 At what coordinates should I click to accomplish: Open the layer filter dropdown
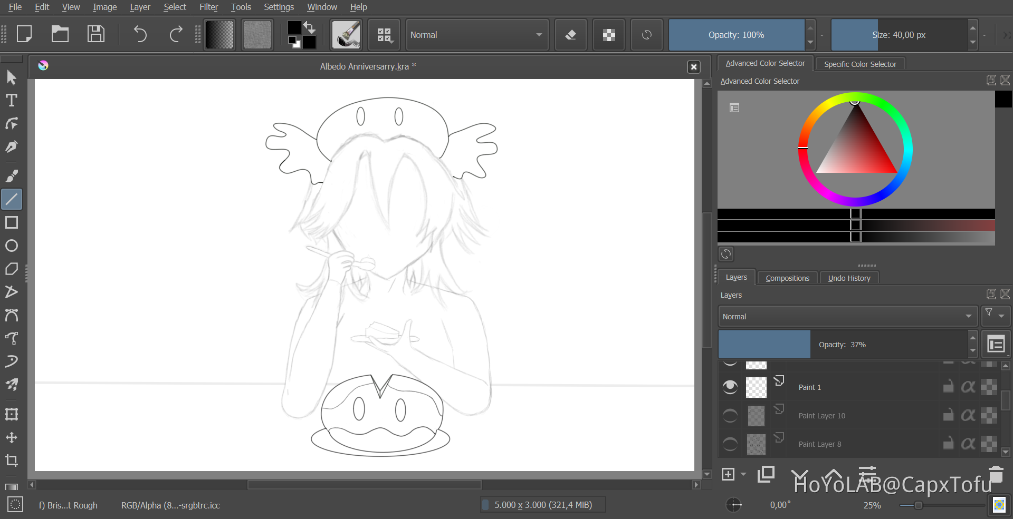(995, 316)
